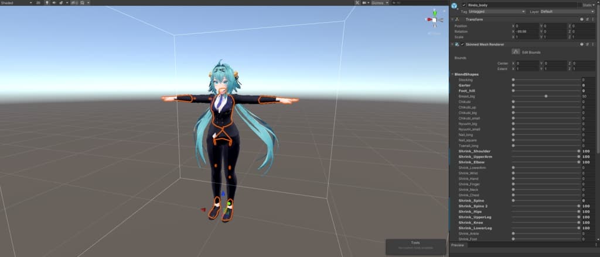The image size is (600, 257).
Task: Adjust the Shrink_UpperArm slider handle
Action: point(578,157)
